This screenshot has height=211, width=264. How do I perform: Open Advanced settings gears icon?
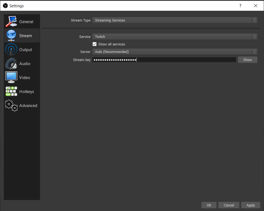pos(11,105)
